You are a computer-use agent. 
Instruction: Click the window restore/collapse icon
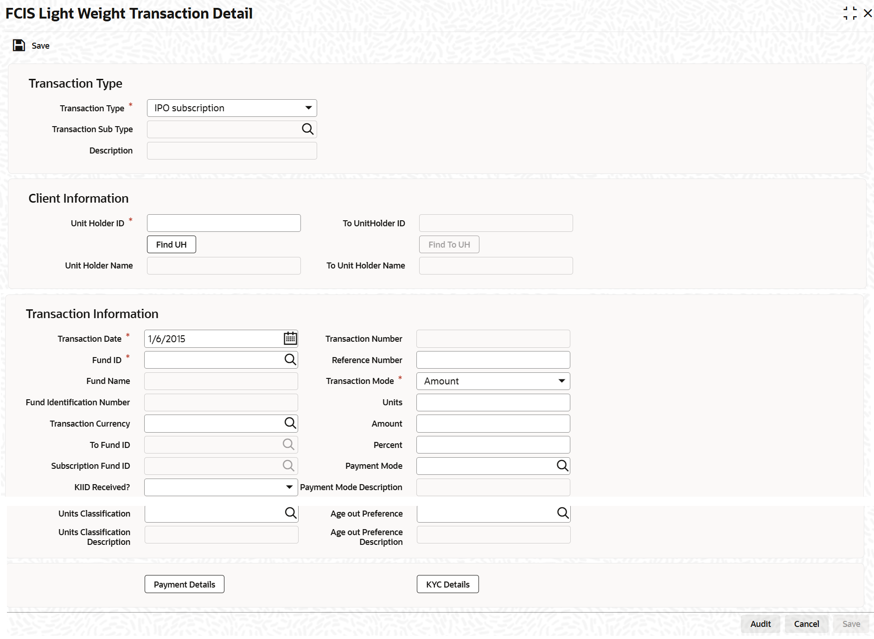point(850,13)
